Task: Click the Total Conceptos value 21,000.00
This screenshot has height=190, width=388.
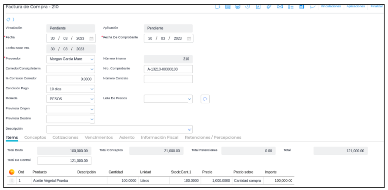Action: [157, 151]
